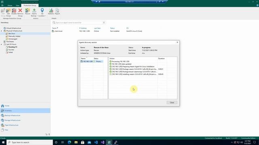Open Microsoft Store from the taskbar
Screen dimensions: 259x145
(83, 142)
